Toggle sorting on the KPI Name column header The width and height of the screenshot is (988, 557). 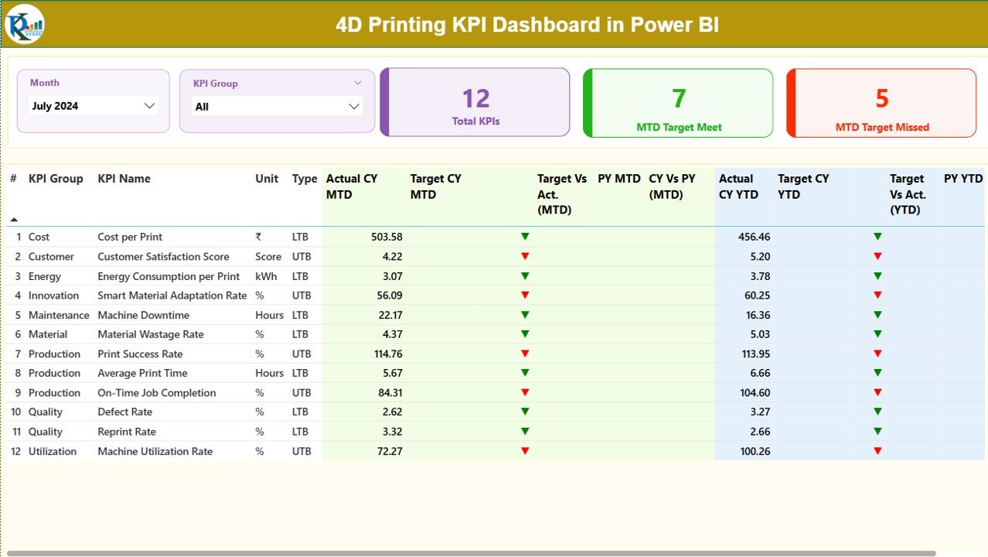(x=124, y=179)
